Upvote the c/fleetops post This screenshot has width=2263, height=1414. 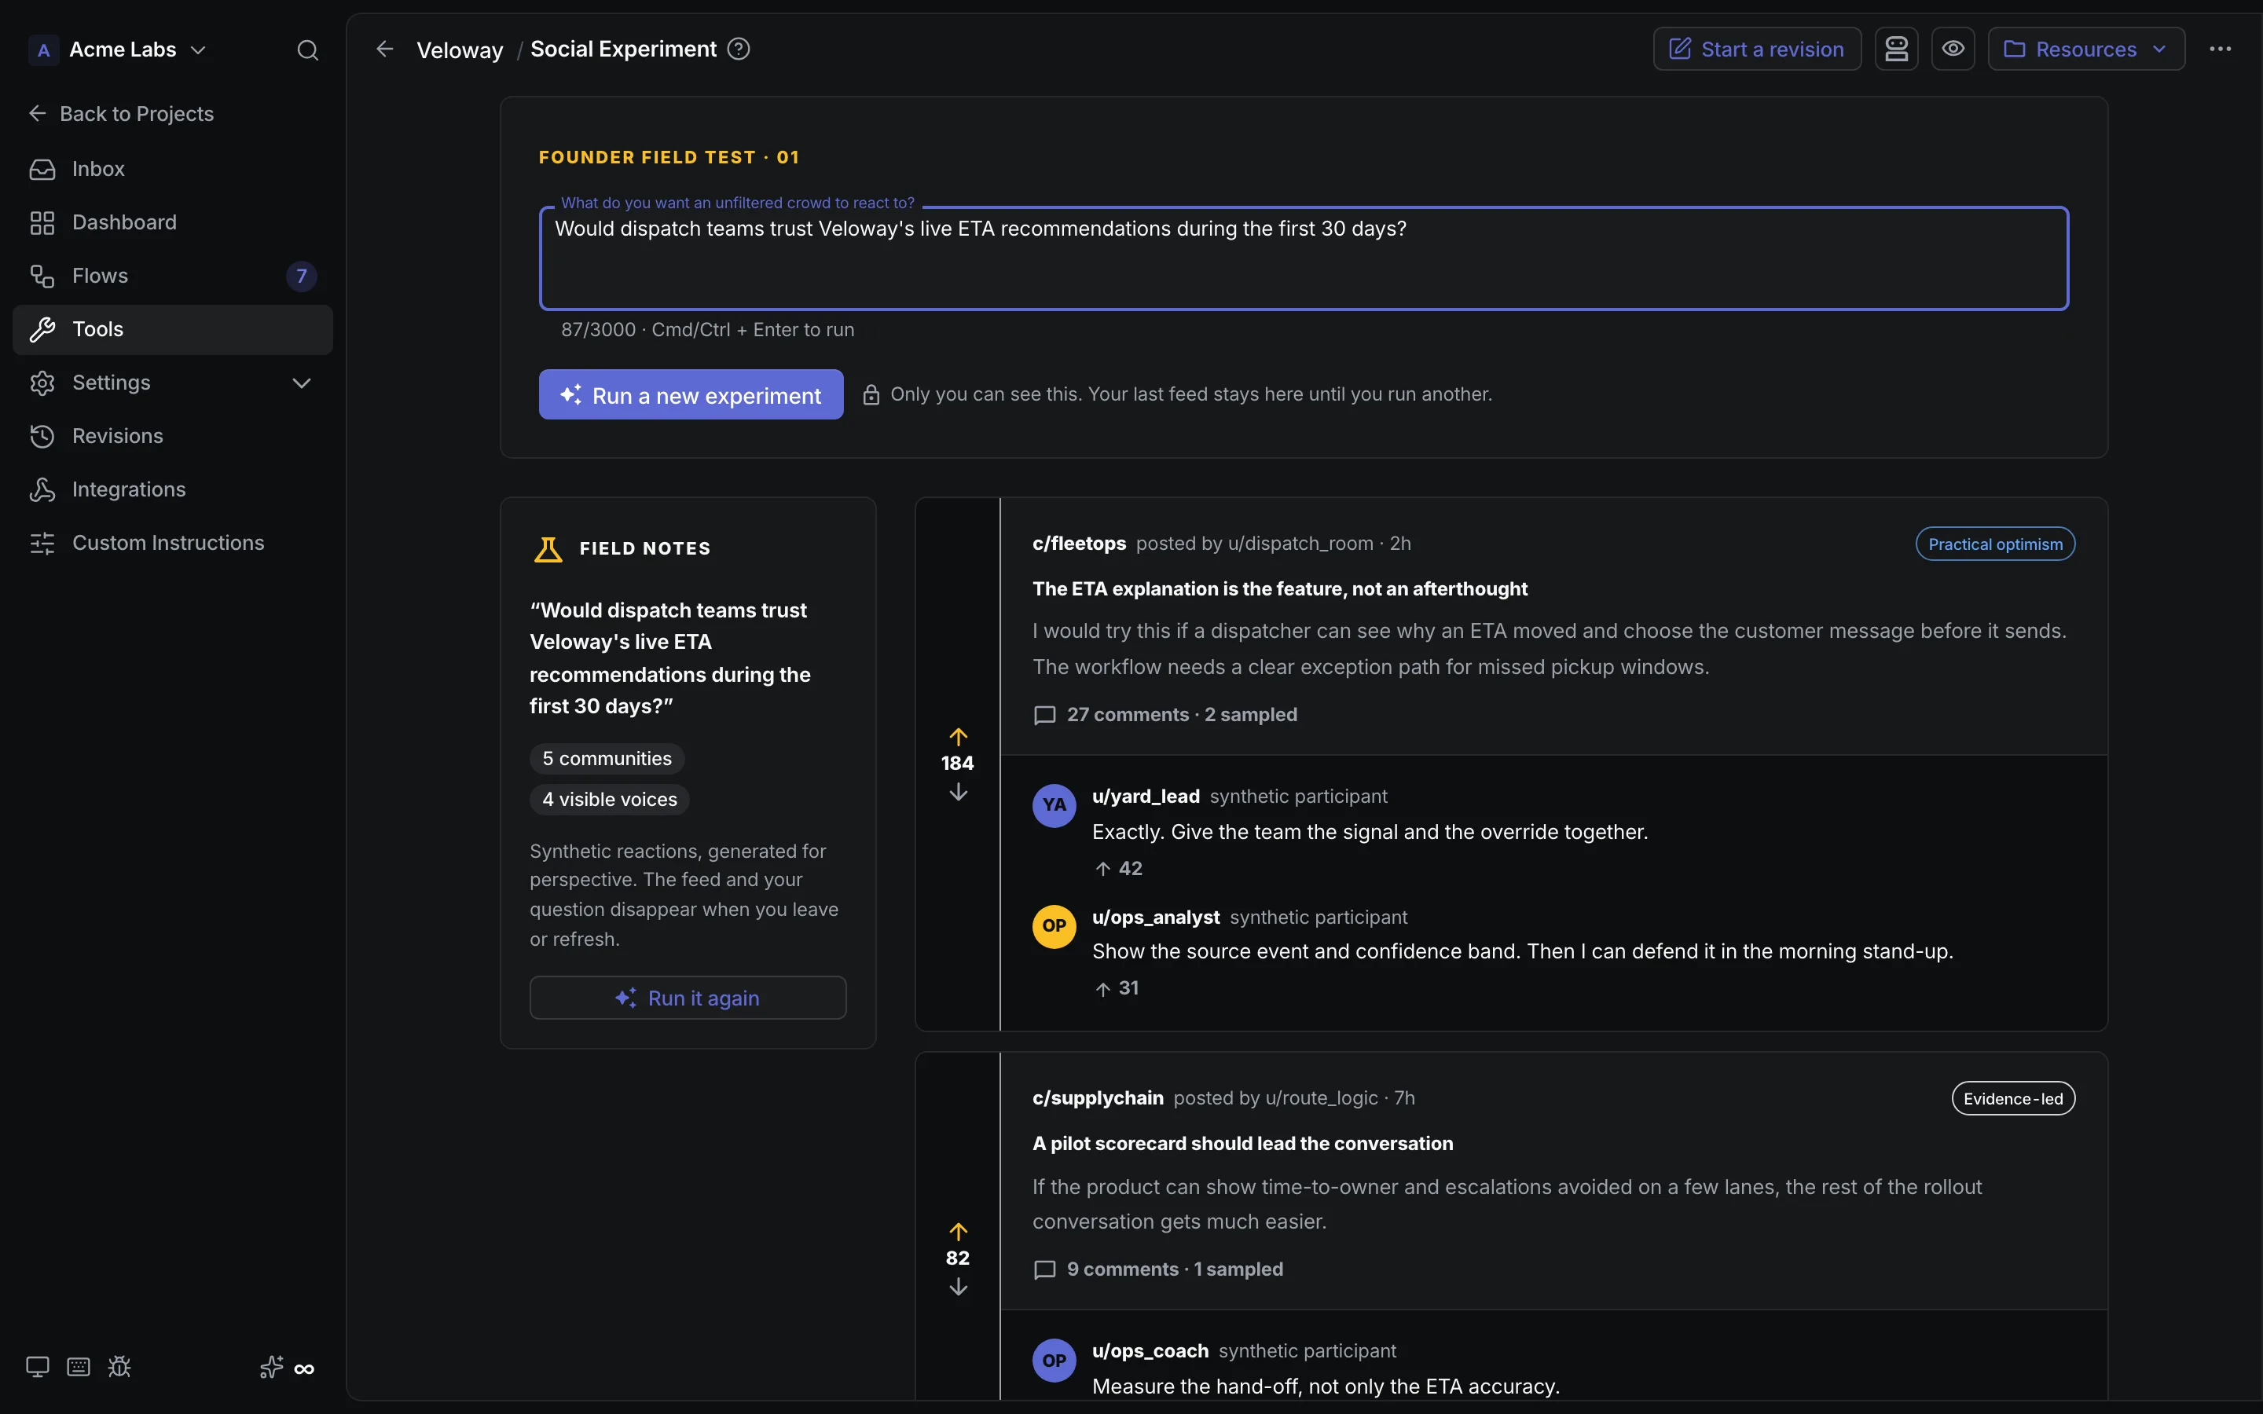958,737
